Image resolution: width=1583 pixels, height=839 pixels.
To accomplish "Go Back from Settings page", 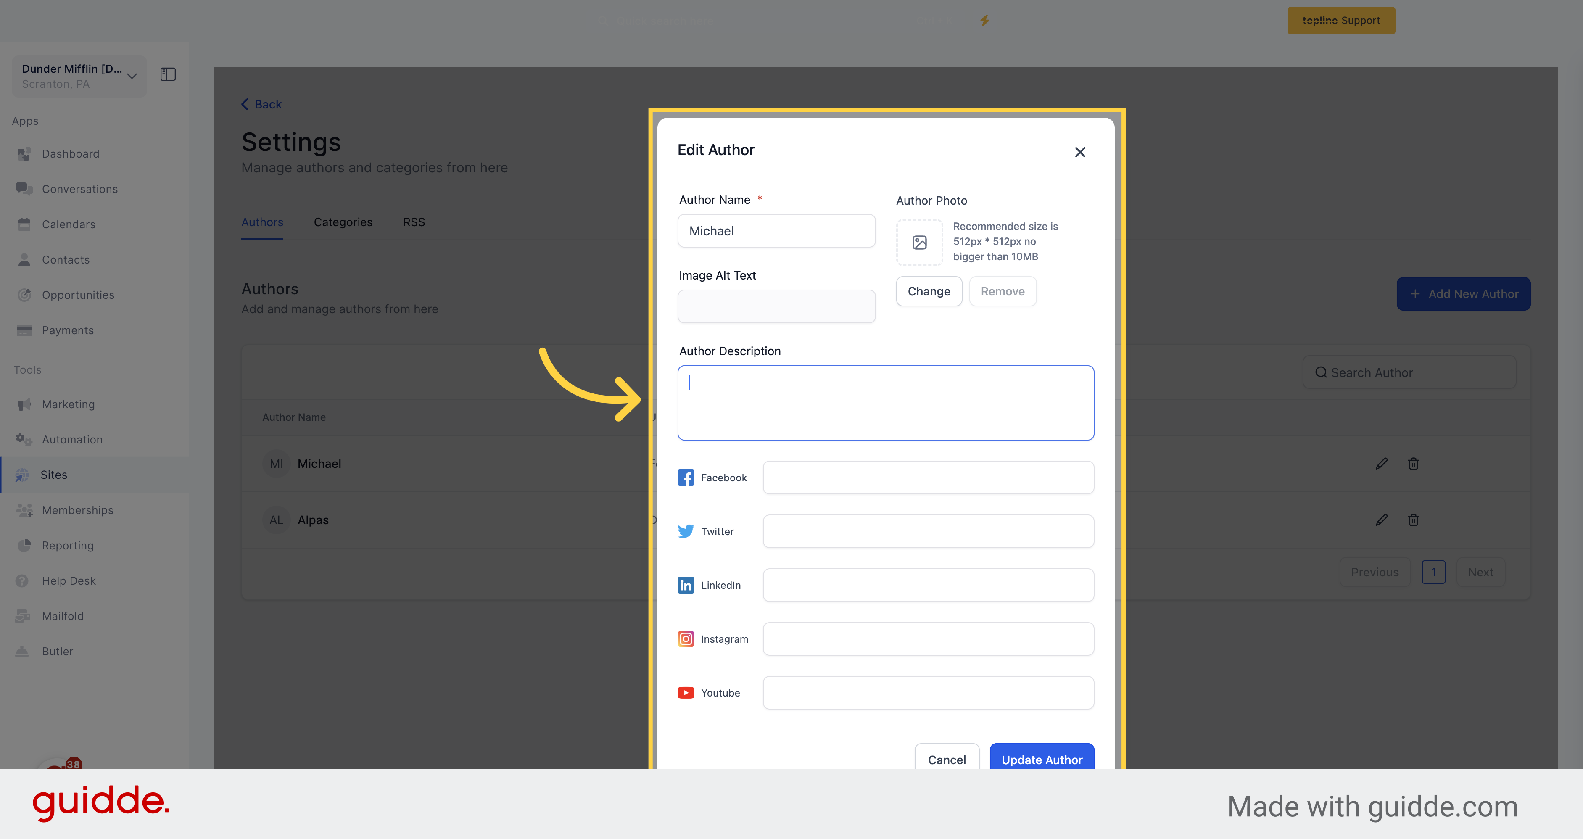I will coord(261,104).
